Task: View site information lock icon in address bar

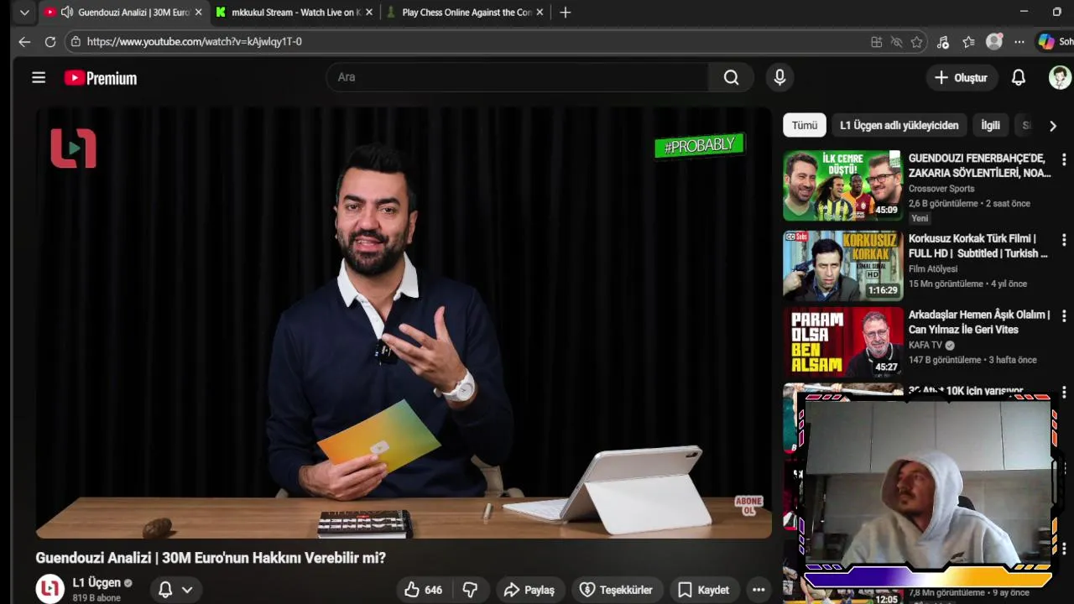Action: 76,42
